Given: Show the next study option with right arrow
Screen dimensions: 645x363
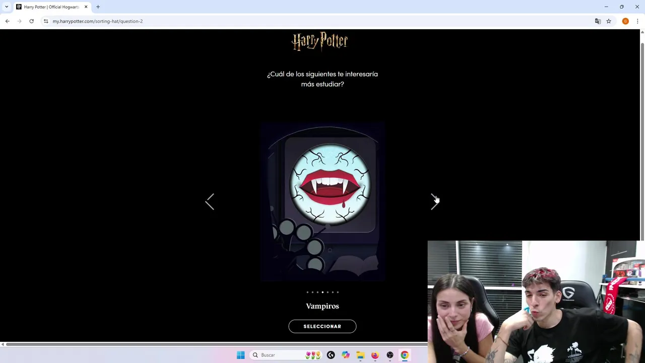Looking at the screenshot, I should click(x=435, y=202).
